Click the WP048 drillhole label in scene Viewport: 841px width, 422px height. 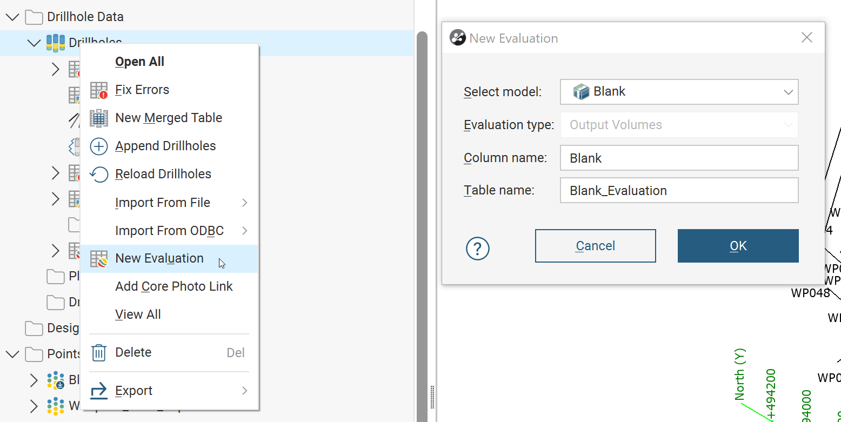point(810,293)
